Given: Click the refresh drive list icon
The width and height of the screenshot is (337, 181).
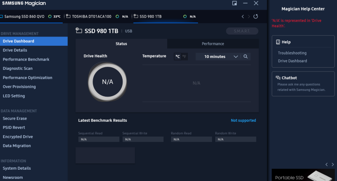Looking at the screenshot, I should tap(256, 16).
